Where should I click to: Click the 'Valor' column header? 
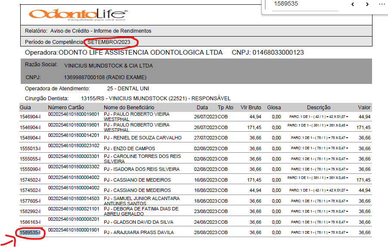point(364,108)
